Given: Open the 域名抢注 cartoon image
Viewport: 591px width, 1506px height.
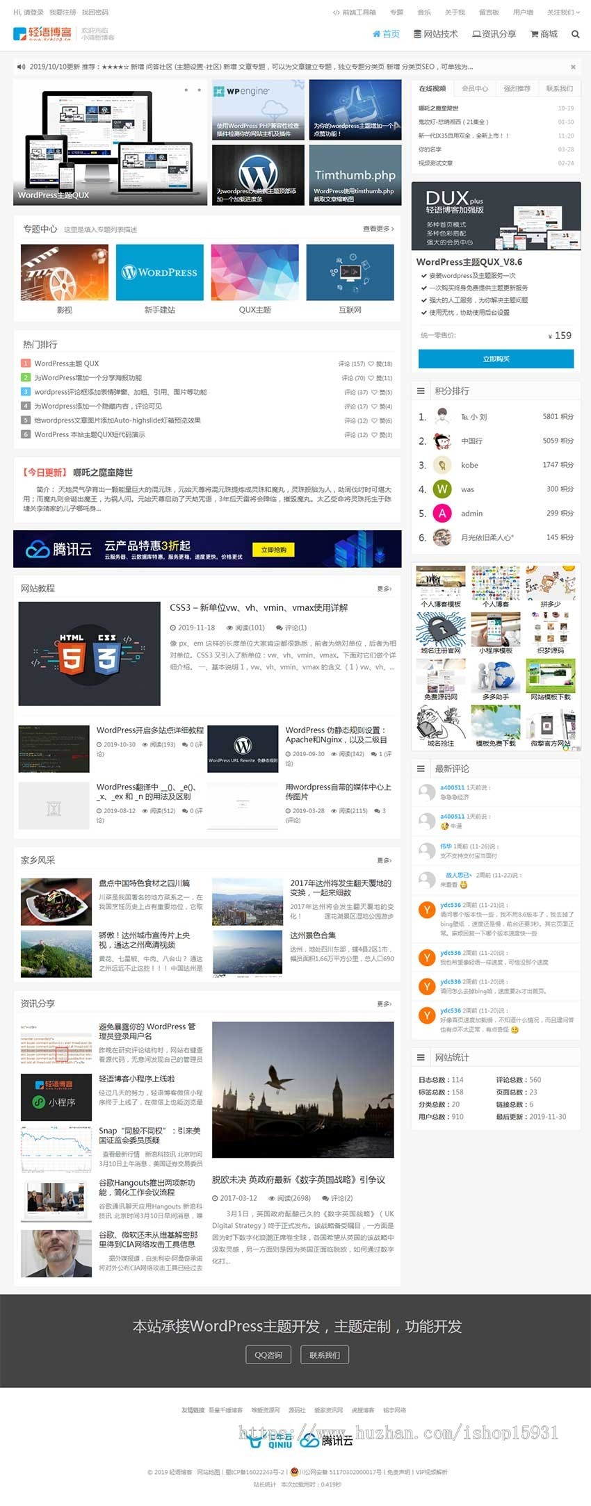Looking at the screenshot, I should click(441, 722).
